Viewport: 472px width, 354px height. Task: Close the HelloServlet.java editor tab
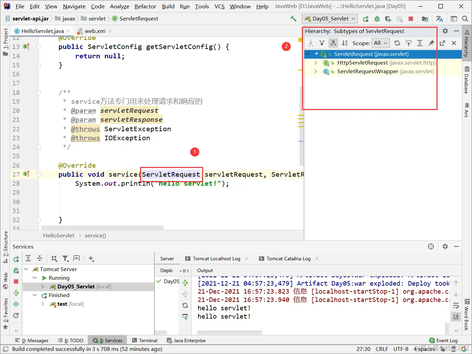pyautogui.click(x=68, y=31)
